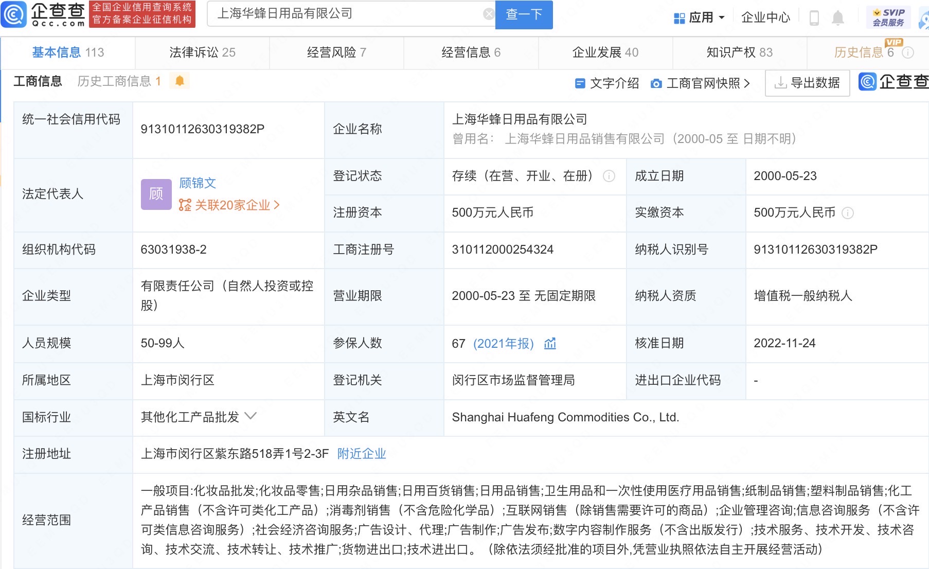This screenshot has width=929, height=569.
Task: Click 登记机关 value 闵行区市场监督管理局
Action: 513,380
